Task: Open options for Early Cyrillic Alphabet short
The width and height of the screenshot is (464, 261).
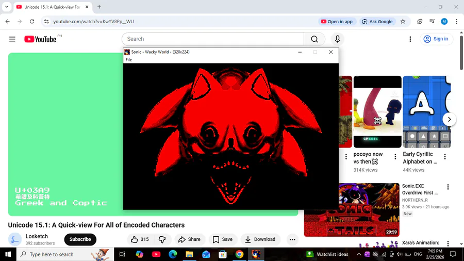Action: (445, 156)
